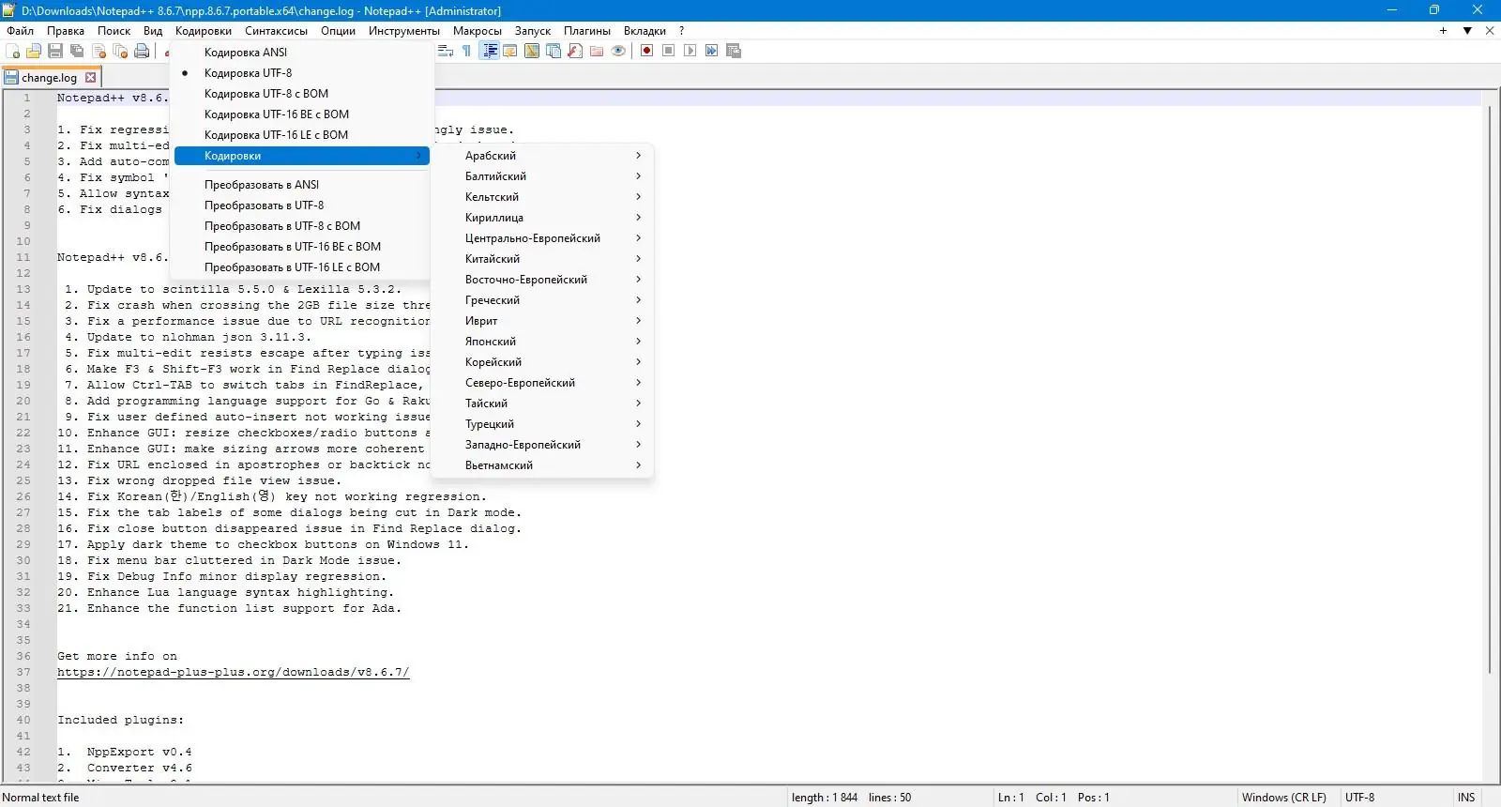The image size is (1501, 807).
Task: Click the Save recorded macro icon
Action: coord(734,51)
